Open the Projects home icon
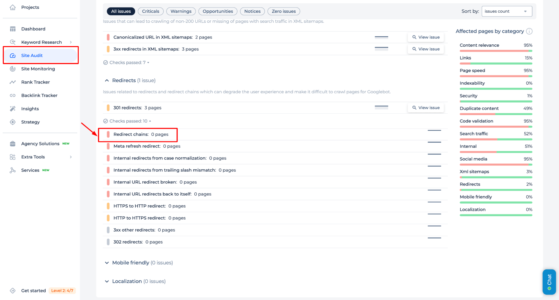Screen dimensions: 559x300 [x=13, y=7]
